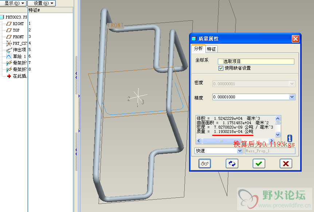Select the TOP label in model tree
This screenshot has width=314, height=212.
[16, 30]
